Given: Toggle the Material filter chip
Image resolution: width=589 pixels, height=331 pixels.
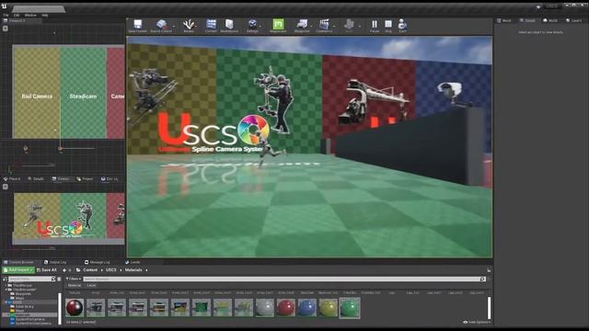Looking at the screenshot, I should (75, 286).
